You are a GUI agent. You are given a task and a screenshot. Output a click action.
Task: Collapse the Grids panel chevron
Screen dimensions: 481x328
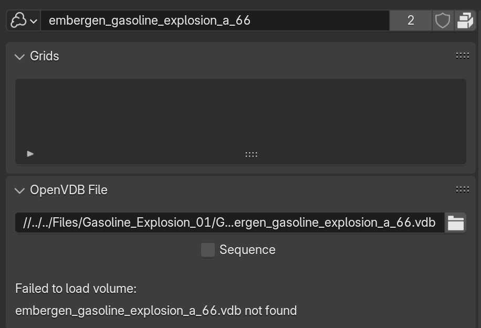(20, 57)
